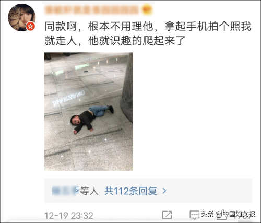This screenshot has height=223, width=261.
Task: Click empty area of gray reply summary box
Action: (x=209, y=191)
